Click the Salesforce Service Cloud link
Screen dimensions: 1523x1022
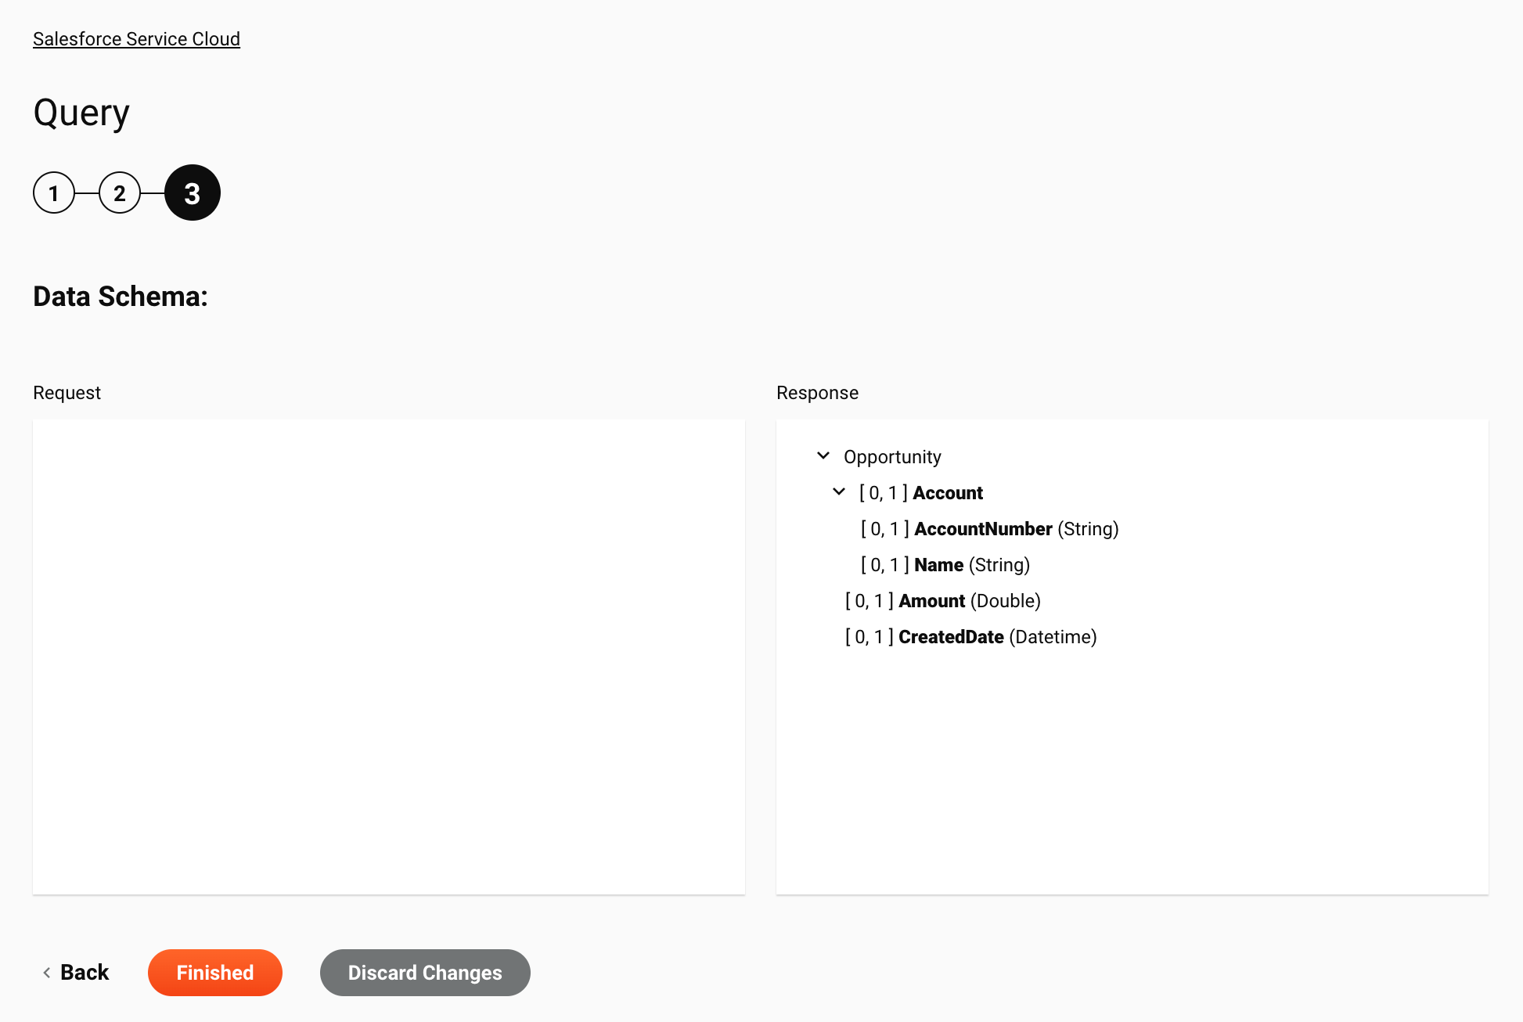click(135, 39)
